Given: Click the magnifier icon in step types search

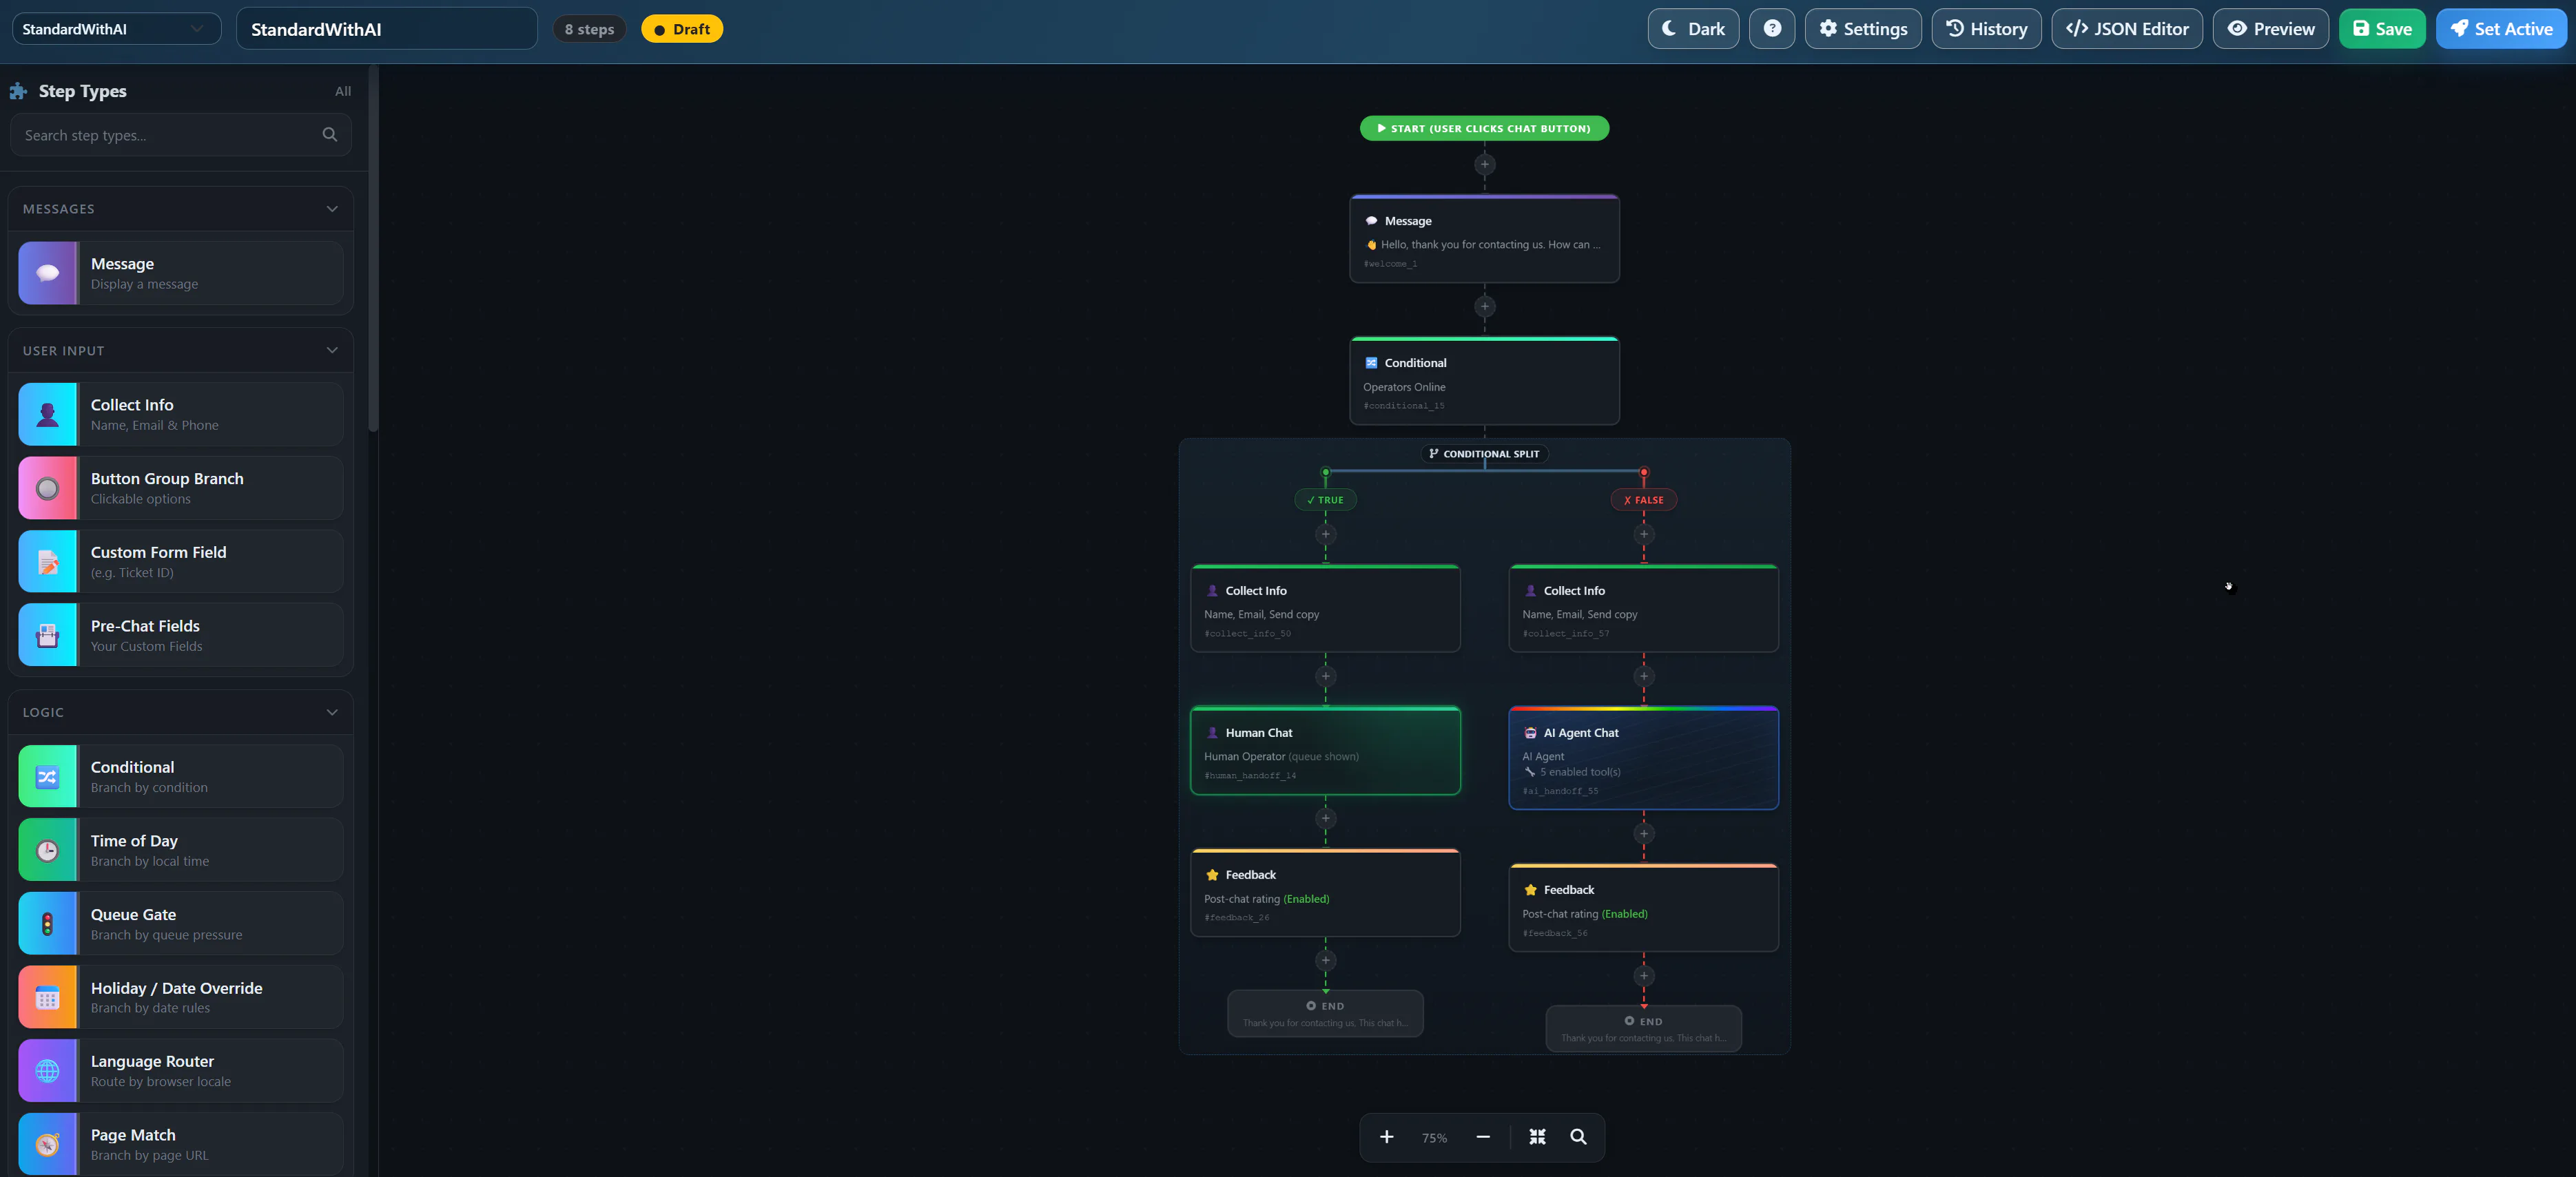Looking at the screenshot, I should [x=330, y=135].
